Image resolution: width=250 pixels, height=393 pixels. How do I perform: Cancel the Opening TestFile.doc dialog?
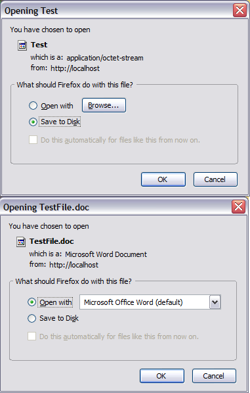(214, 376)
